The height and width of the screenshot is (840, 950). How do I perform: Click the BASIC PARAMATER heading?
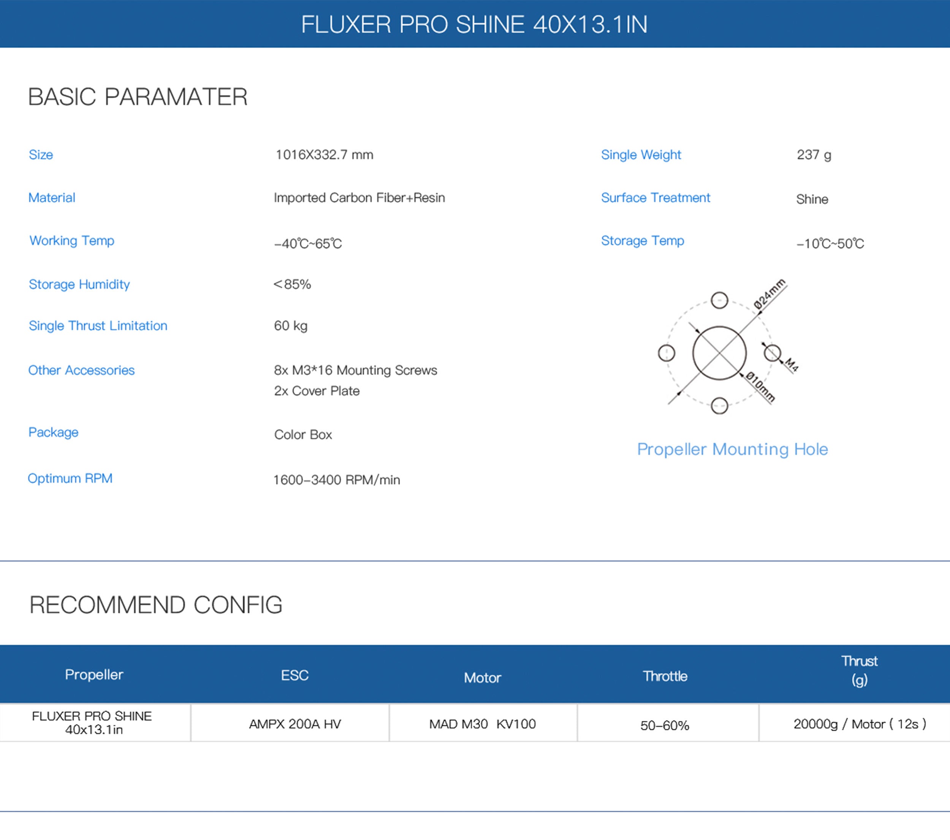coord(138,97)
